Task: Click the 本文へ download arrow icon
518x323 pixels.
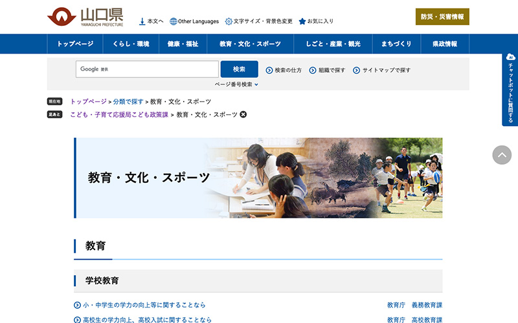Action: pyautogui.click(x=142, y=21)
